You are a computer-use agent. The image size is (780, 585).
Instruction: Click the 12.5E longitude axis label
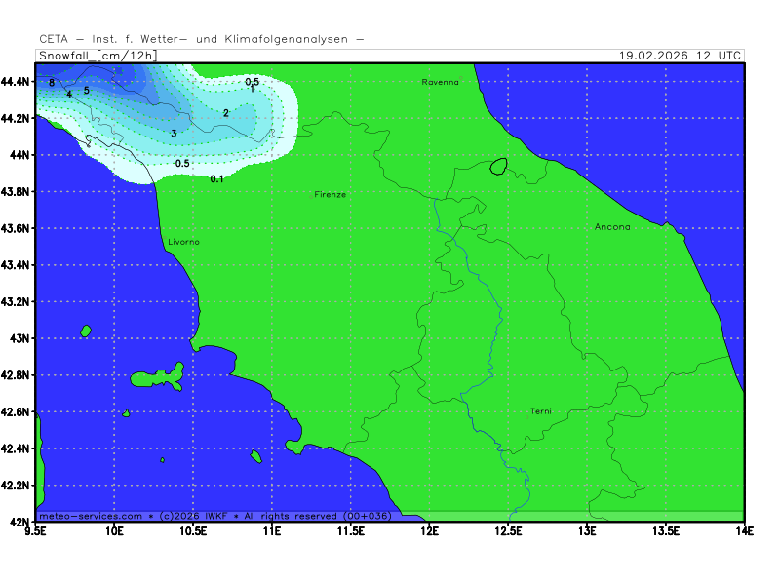[508, 532]
